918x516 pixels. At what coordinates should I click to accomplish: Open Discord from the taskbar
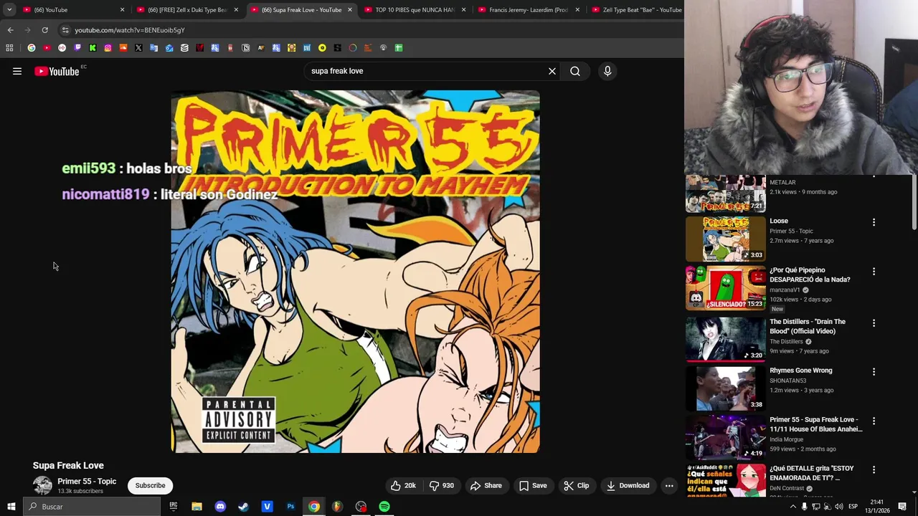[x=220, y=507]
